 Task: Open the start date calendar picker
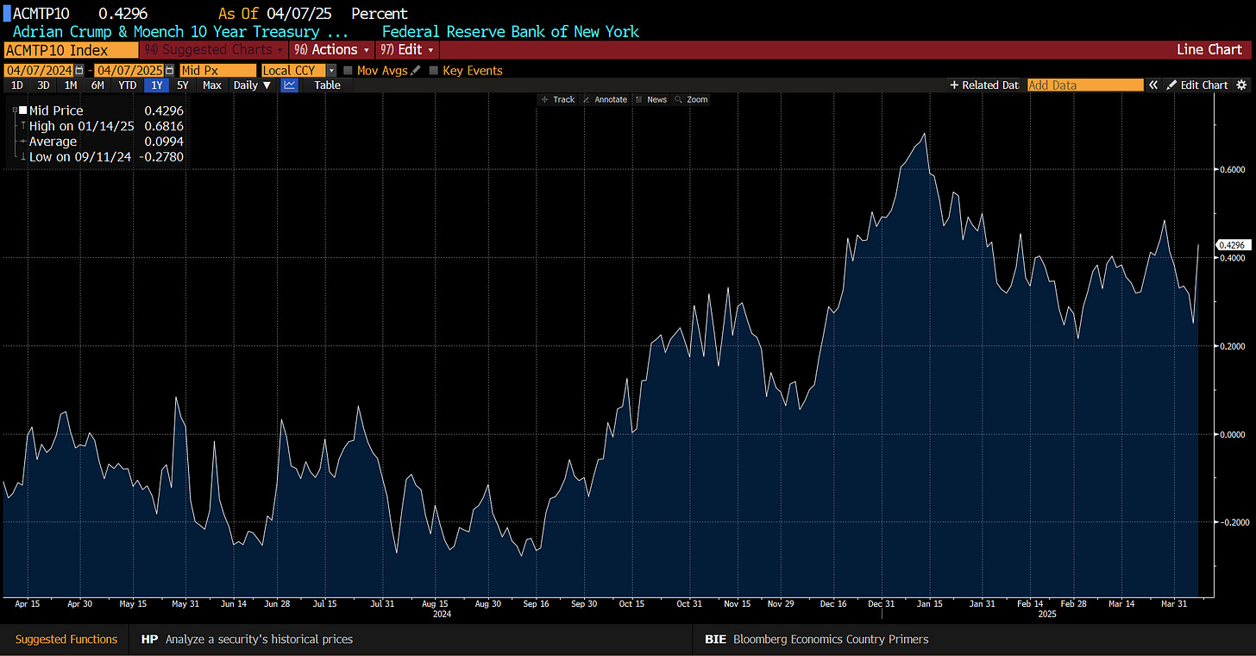click(x=80, y=71)
